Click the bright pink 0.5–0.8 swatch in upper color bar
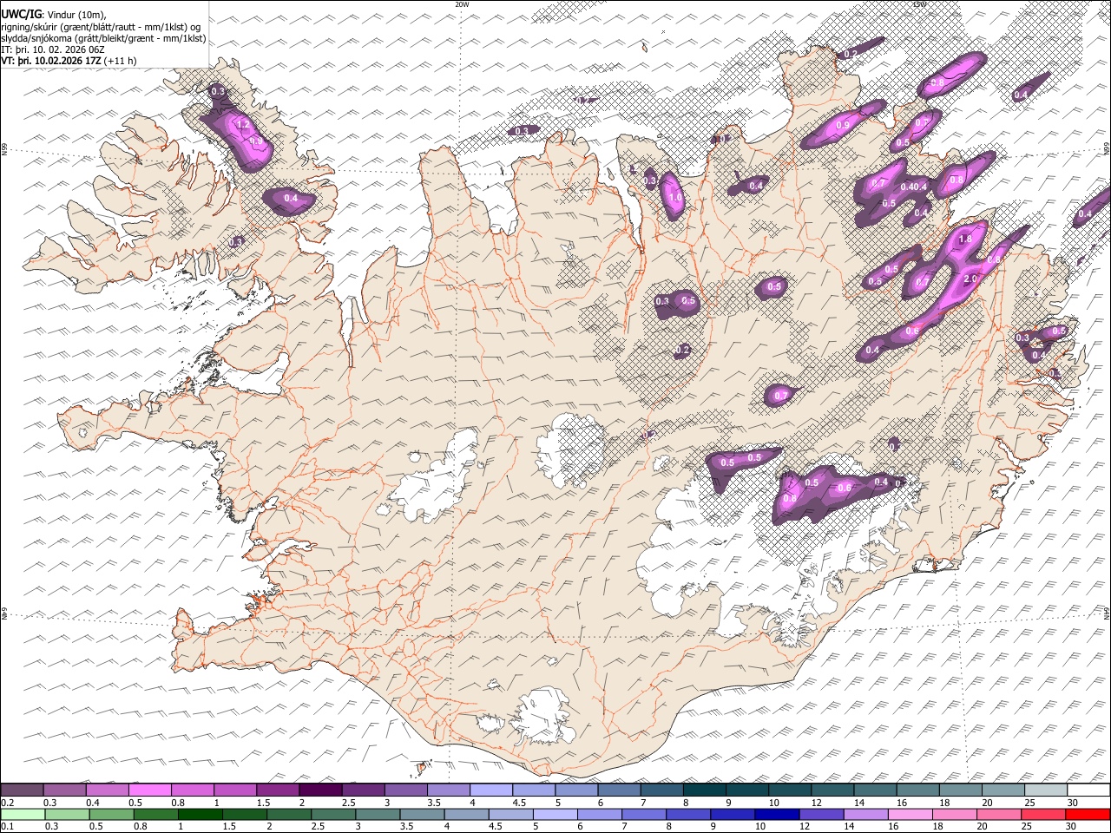Image resolution: width=1111 pixels, height=833 pixels. coord(150,790)
